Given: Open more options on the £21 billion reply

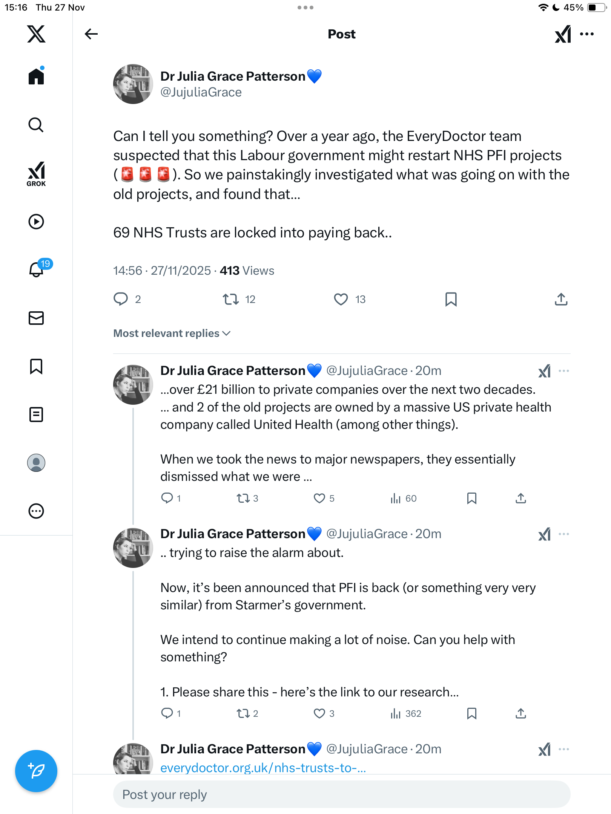Looking at the screenshot, I should pos(564,371).
